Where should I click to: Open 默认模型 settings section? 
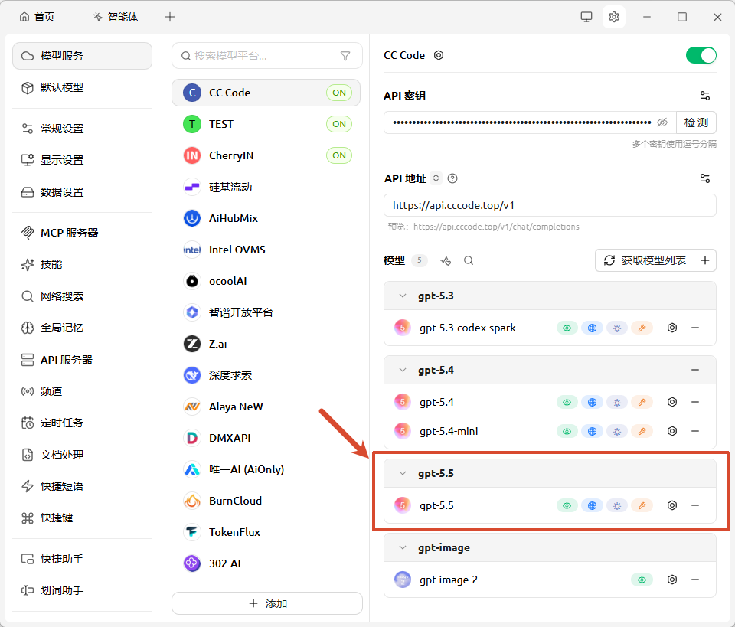(82, 87)
